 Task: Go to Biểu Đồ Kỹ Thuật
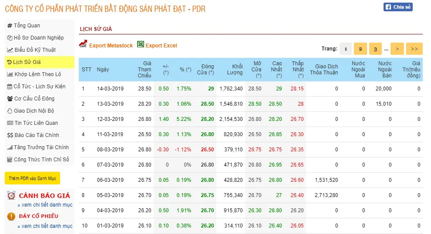click(x=35, y=50)
